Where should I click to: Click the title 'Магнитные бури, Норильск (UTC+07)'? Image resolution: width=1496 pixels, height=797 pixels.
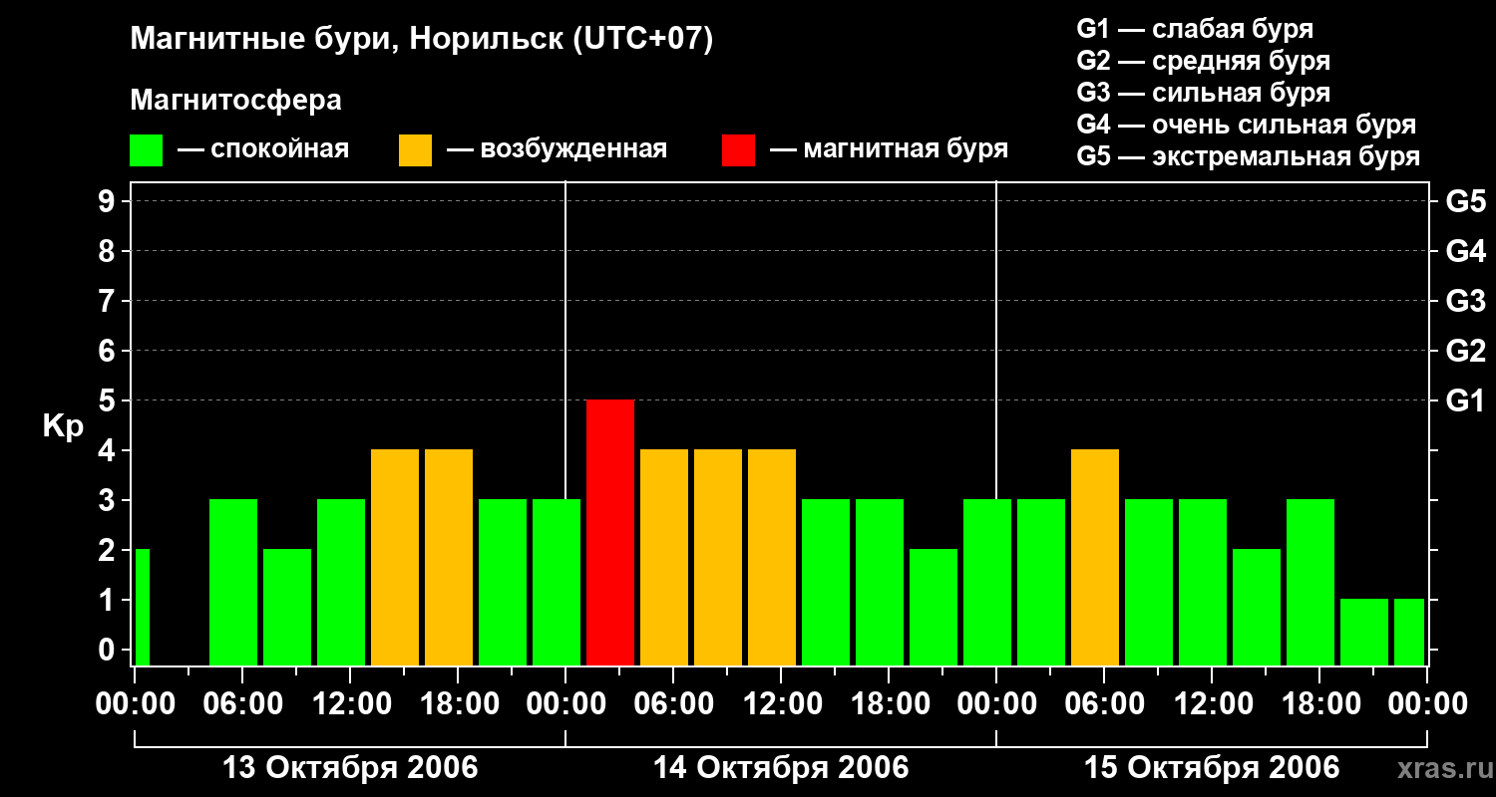pos(422,40)
